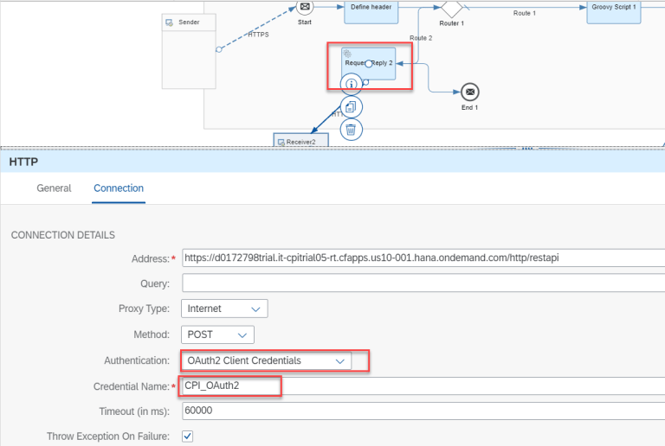The image size is (665, 446).
Task: Click the delete trash icon below Request Reply 2
Action: point(351,130)
